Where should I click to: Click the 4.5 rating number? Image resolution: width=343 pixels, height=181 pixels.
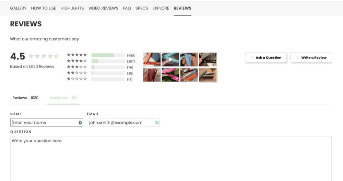pyautogui.click(x=17, y=57)
